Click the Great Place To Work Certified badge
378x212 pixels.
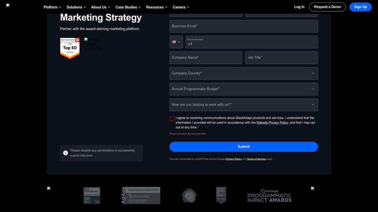click(x=221, y=195)
